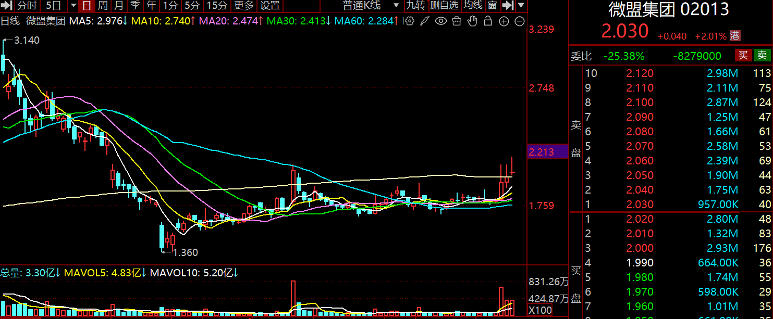This screenshot has width=773, height=319.
Task: Select sell level 8 price 2.100
Action: click(x=640, y=103)
